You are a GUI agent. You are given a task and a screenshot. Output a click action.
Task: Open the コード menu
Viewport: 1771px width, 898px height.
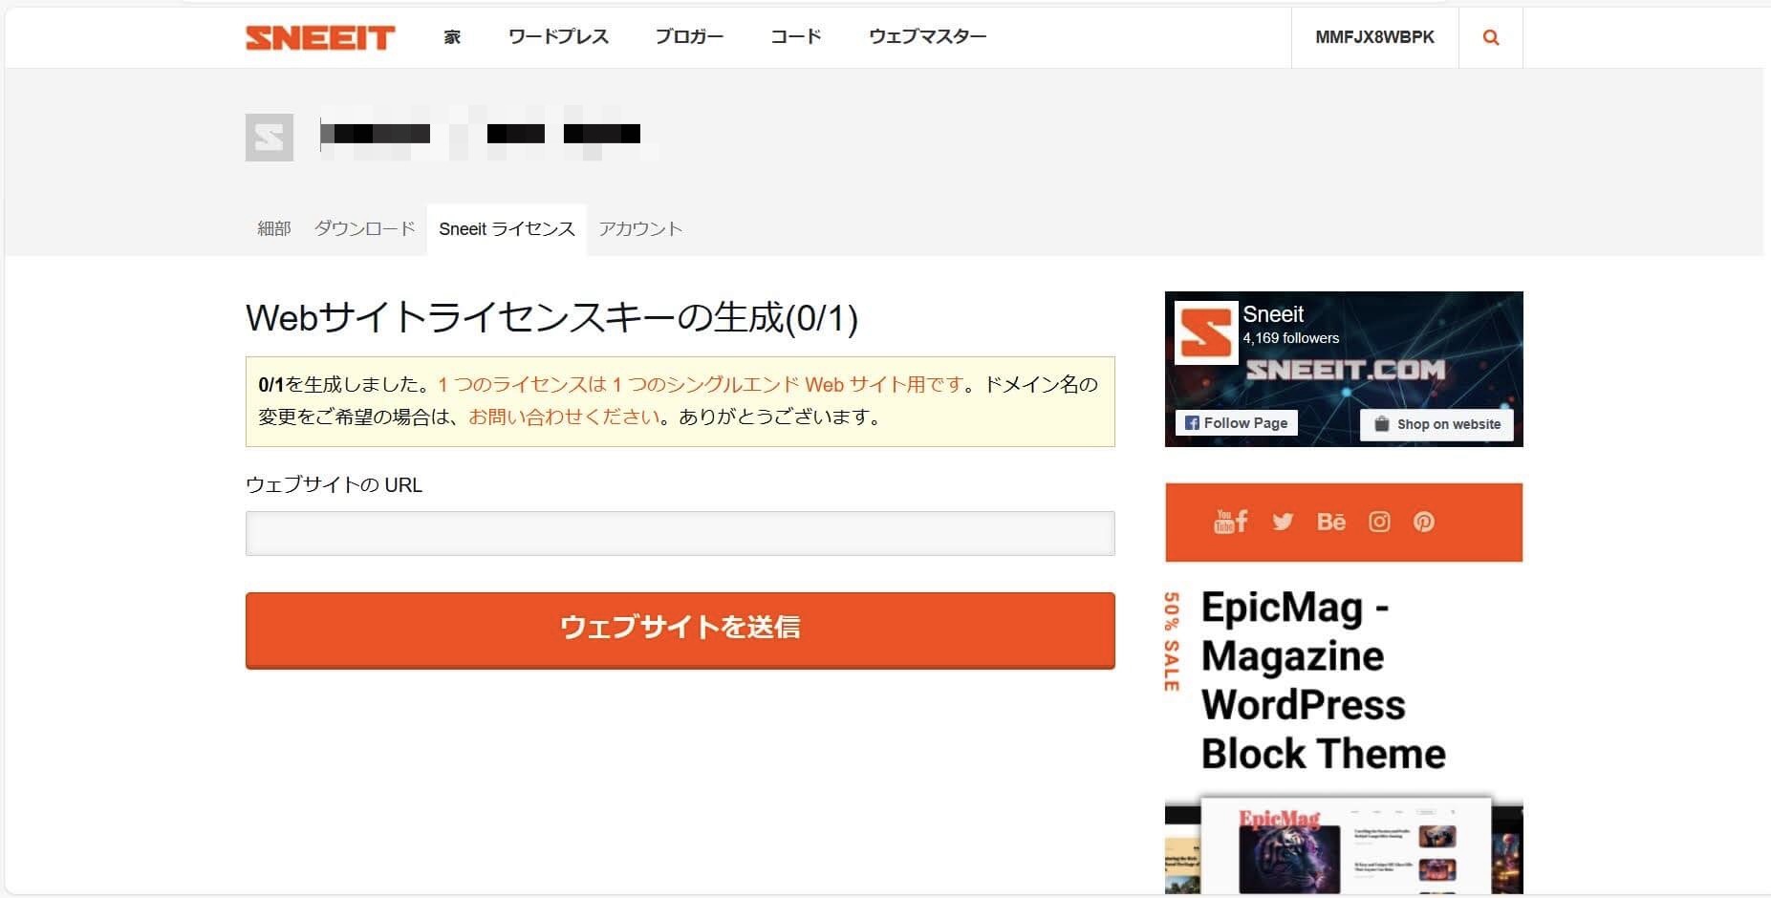pos(796,37)
